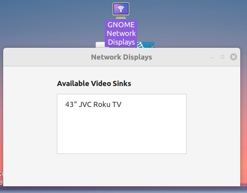Click the GNOME Network Displays icon label

coord(121,33)
